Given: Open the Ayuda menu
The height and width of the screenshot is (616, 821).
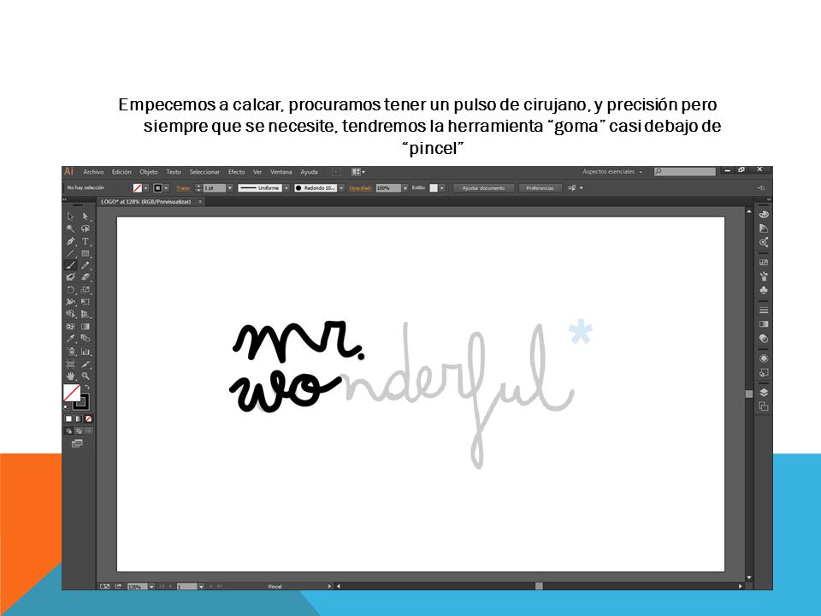Looking at the screenshot, I should (309, 172).
